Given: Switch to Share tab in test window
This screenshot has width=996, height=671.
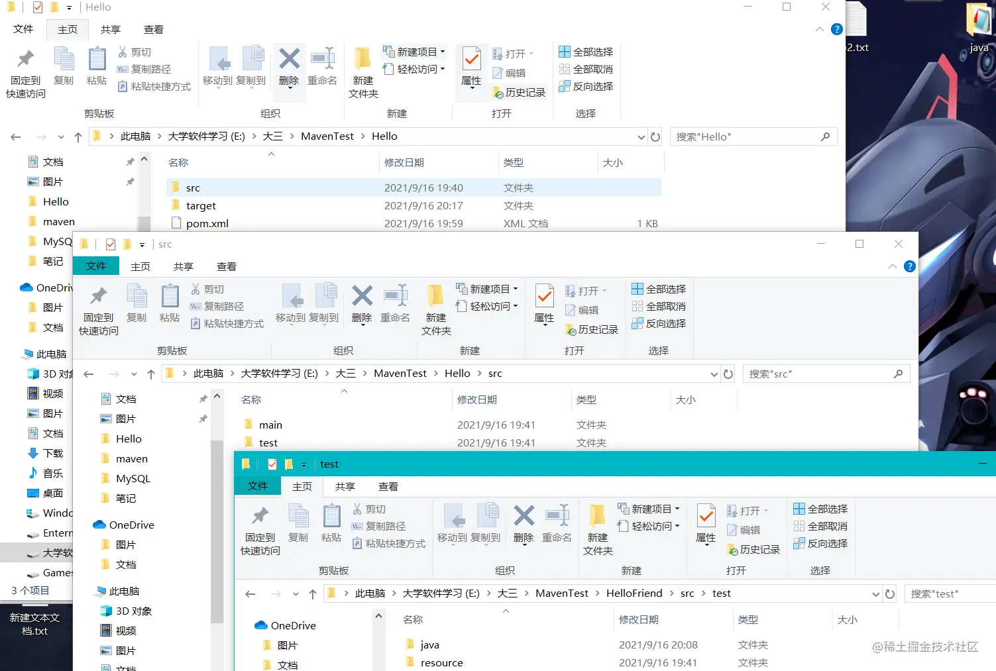Looking at the screenshot, I should [345, 486].
